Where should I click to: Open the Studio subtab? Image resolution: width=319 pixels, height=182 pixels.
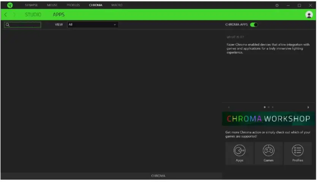pos(33,15)
